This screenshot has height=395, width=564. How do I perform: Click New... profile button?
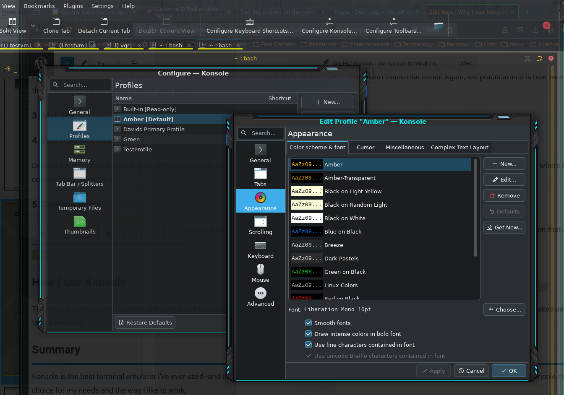[x=327, y=102]
